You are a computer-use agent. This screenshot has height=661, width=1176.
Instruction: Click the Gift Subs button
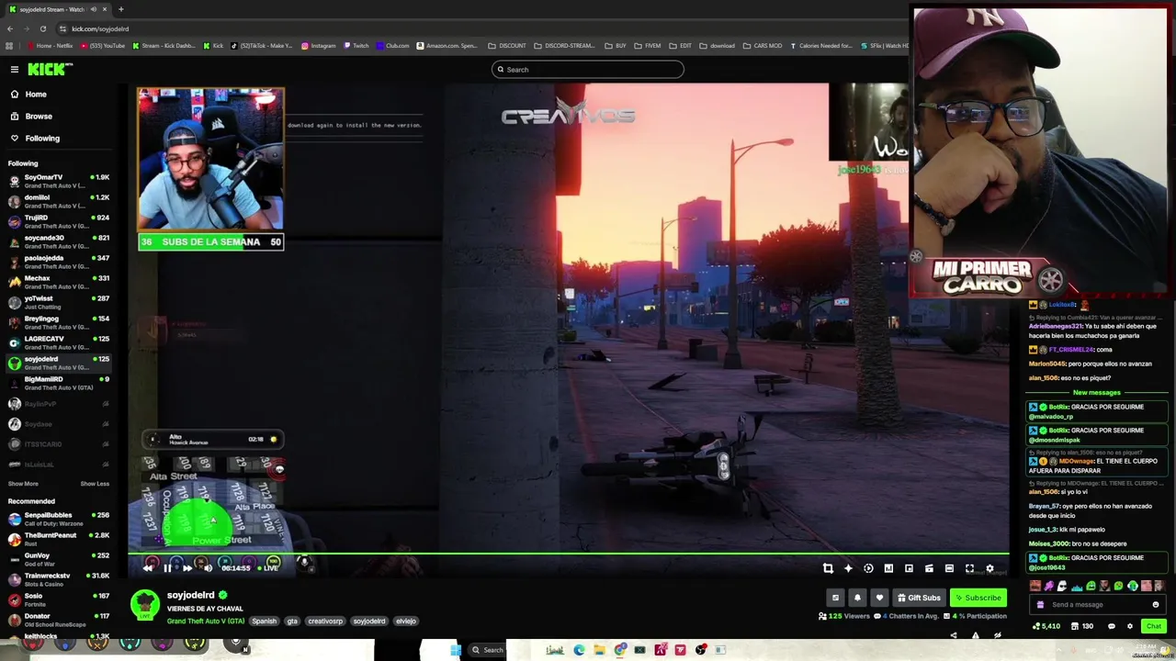[x=919, y=598]
